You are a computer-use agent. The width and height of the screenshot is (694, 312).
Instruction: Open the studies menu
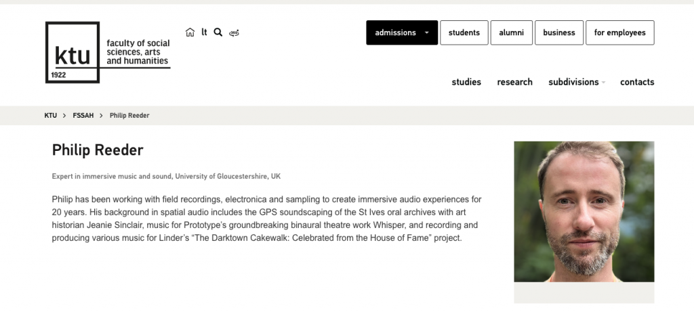coord(466,82)
